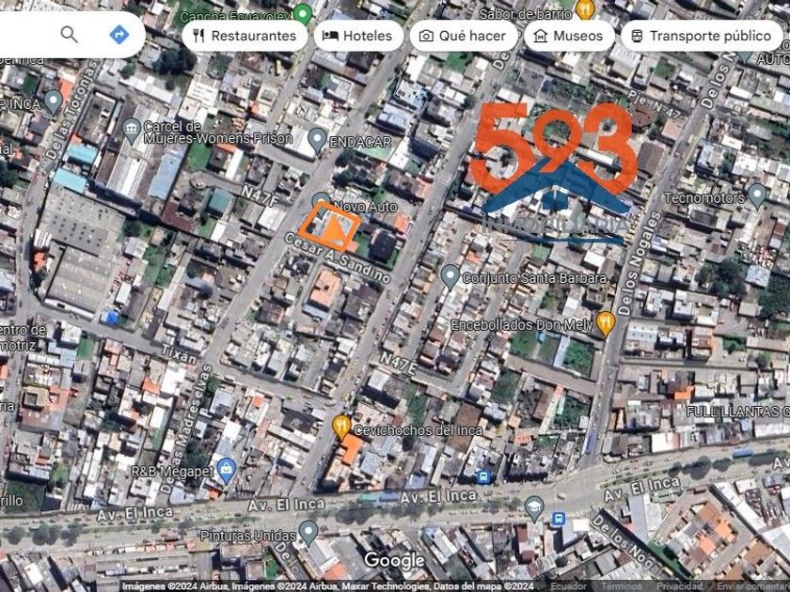Select the Museos chip
Screen dimensions: 790x592
tap(569, 36)
